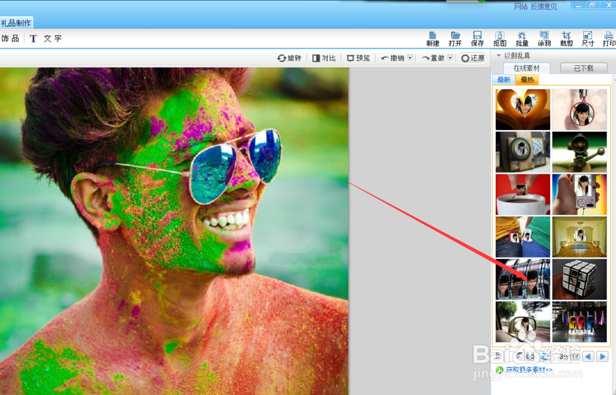Select the 最热 hottest filter tab

[x=527, y=79]
